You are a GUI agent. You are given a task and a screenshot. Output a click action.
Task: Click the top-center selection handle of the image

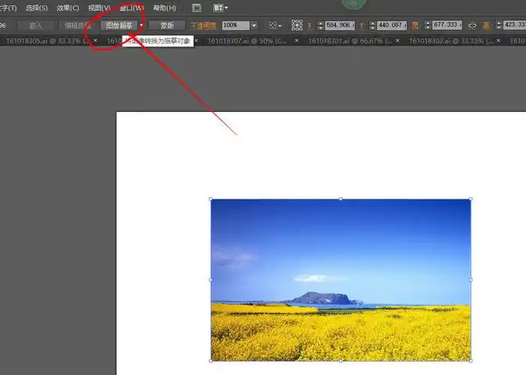(340, 199)
